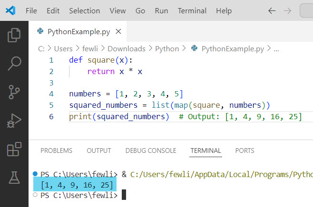Switch to the PROBLEMS panel tab
This screenshot has height=207, width=313.
(x=56, y=151)
